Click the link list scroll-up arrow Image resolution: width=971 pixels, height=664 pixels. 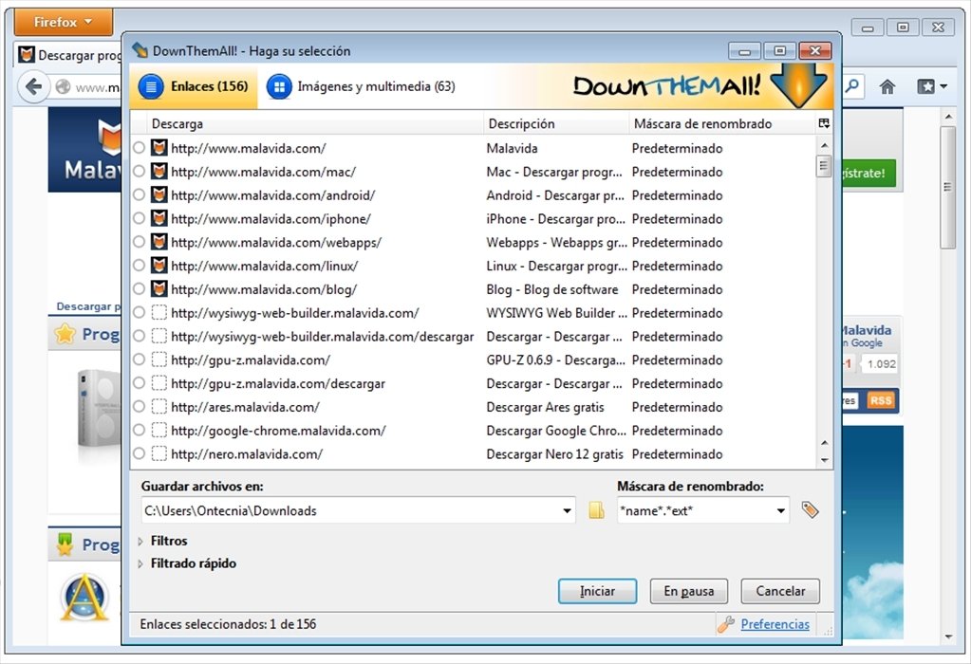tap(824, 145)
